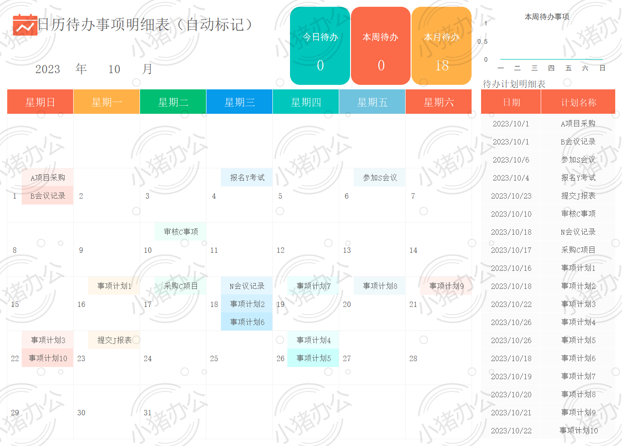Click the 计划名称 table header
The width and height of the screenshot is (622, 446).
point(578,102)
